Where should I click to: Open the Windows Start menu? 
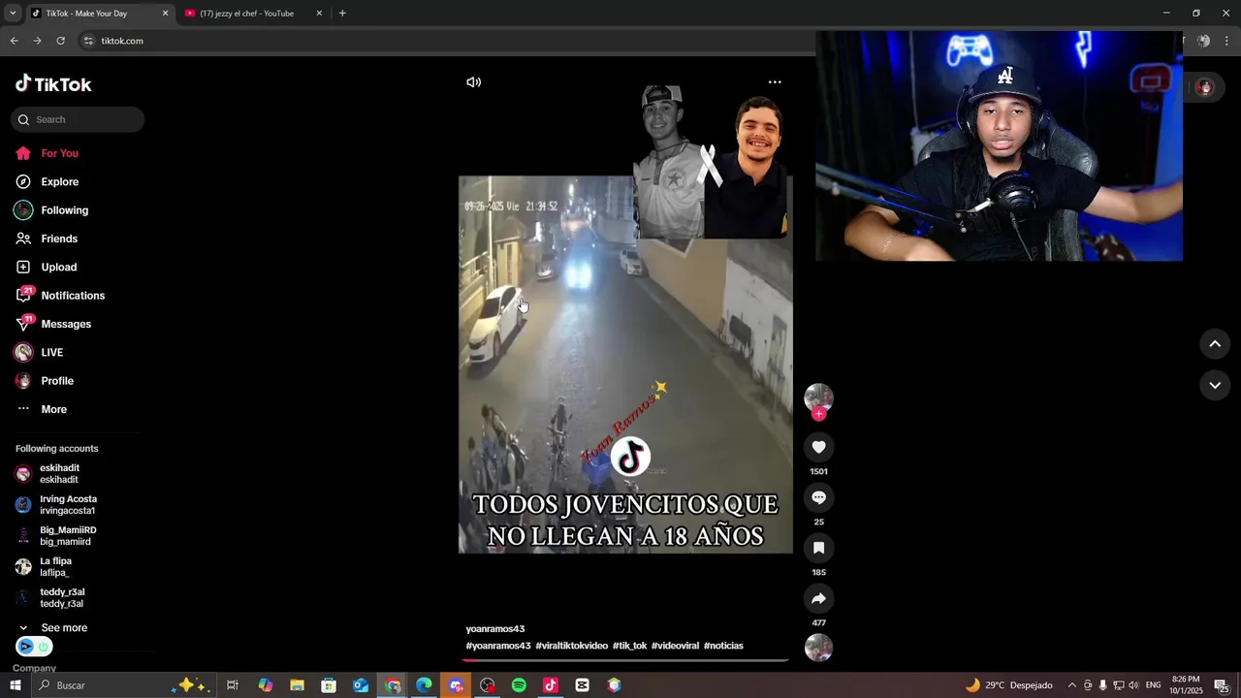tap(16, 685)
